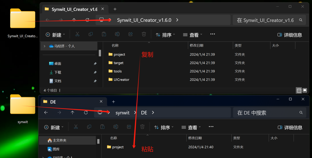312x158 pixels.
Task: Go forward in Synwit_UI_Creator window
Action: (x=61, y=20)
